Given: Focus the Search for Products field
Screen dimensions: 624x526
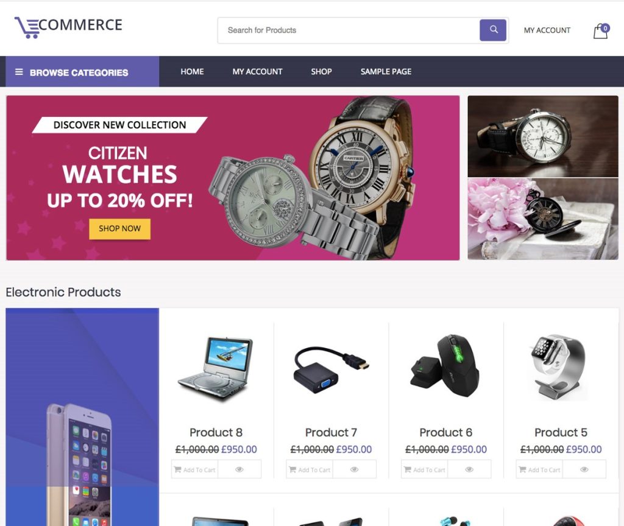Looking at the screenshot, I should (349, 30).
